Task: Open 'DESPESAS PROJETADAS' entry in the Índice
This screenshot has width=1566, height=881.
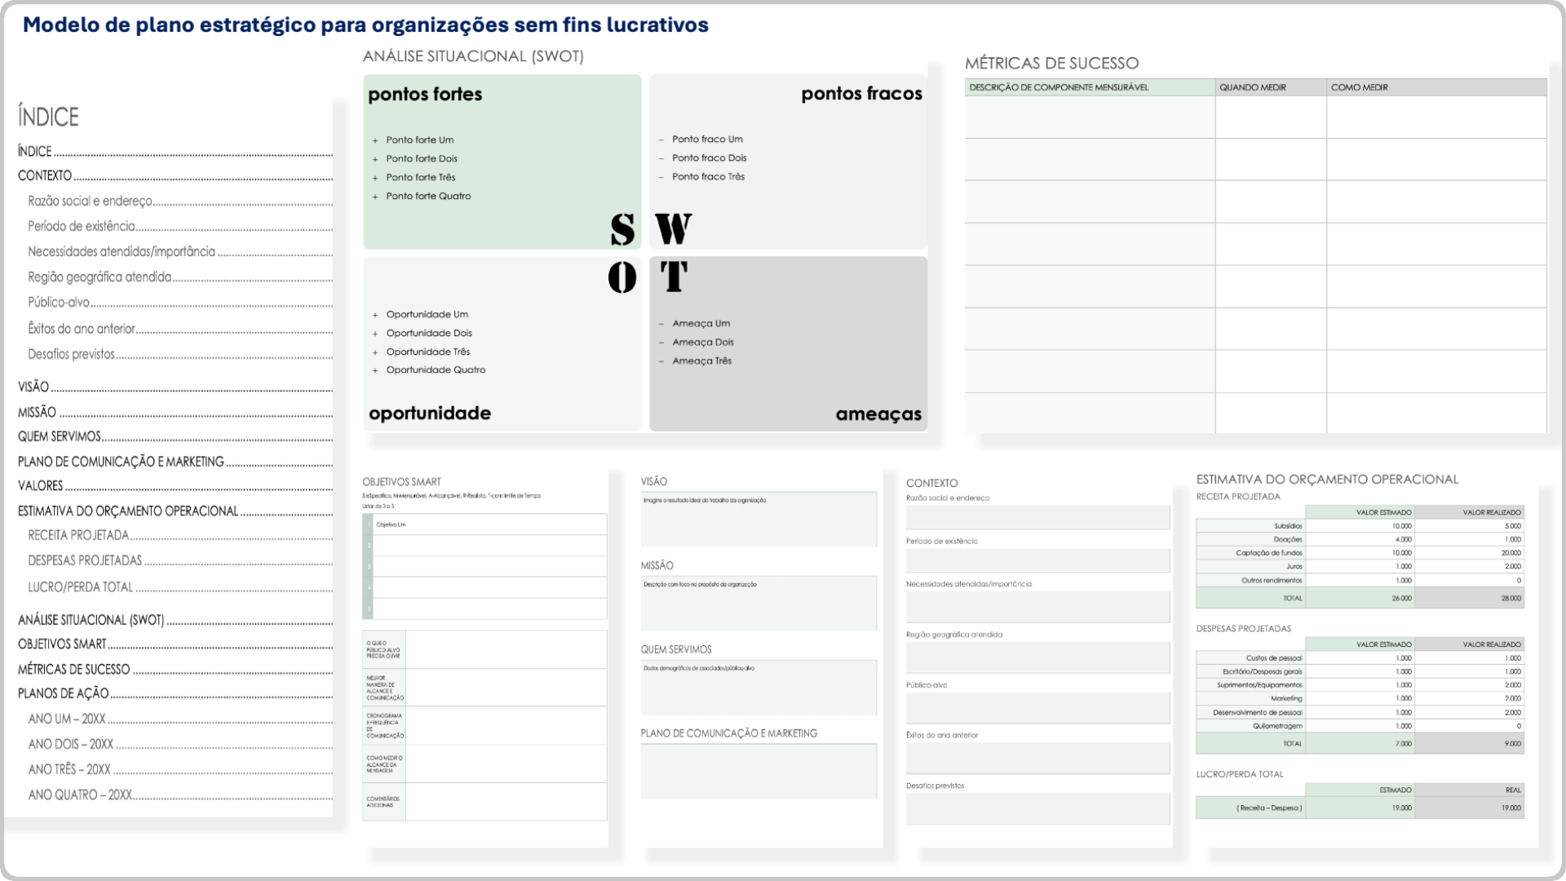Action: click(85, 560)
